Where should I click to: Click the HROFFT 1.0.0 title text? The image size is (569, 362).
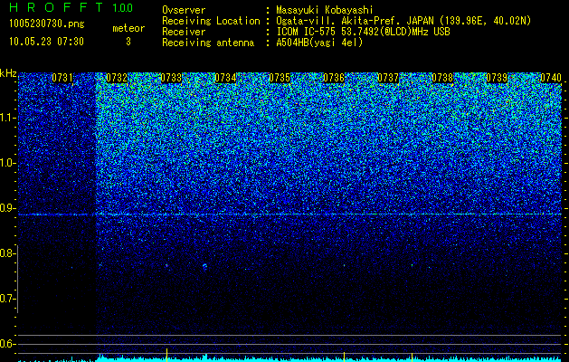pos(71,7)
